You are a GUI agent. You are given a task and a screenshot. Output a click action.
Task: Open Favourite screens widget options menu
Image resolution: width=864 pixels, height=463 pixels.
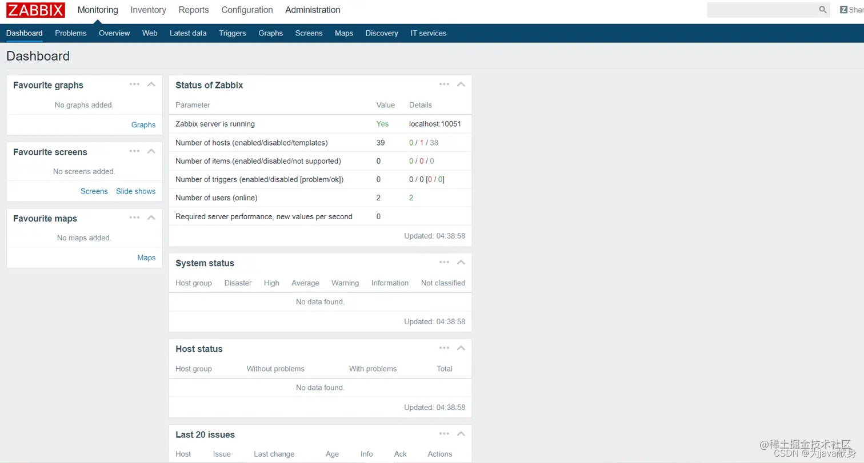134,151
